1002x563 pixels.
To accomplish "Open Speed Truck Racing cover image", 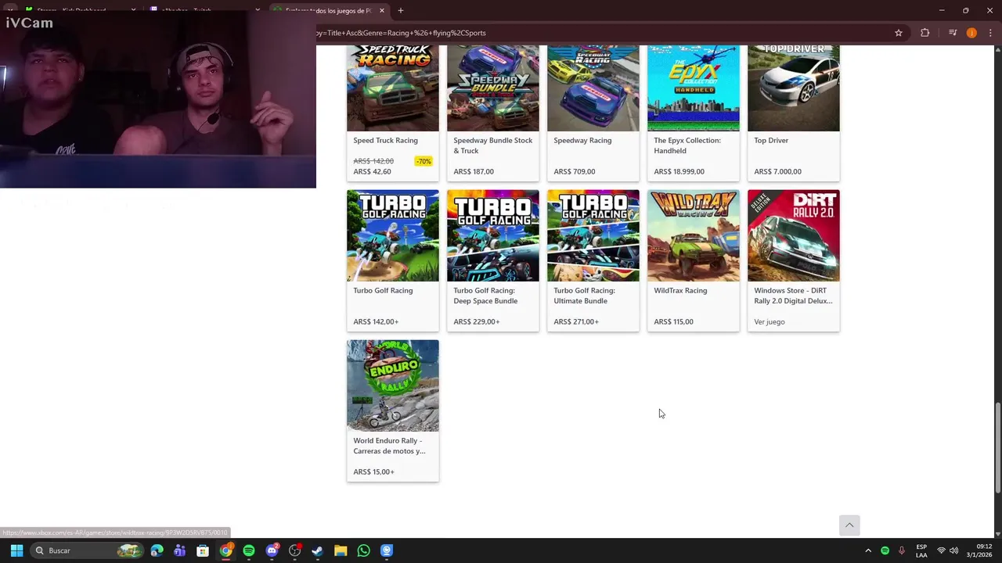I will tap(393, 88).
